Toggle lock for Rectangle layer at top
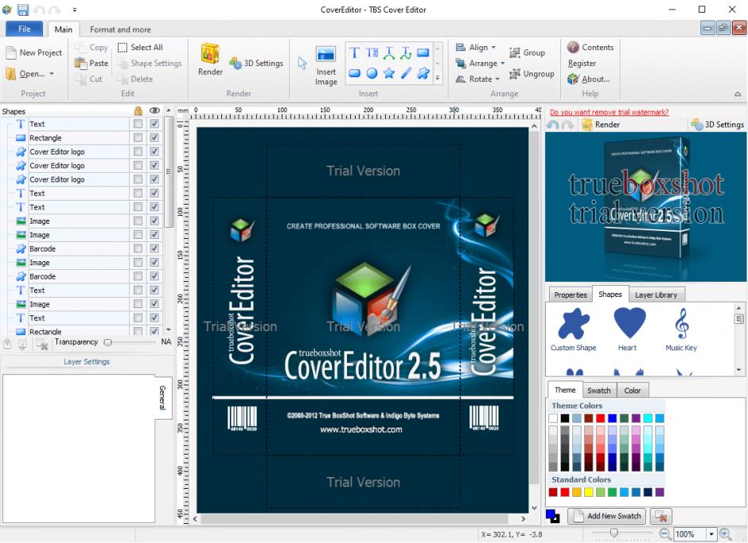Screen dimensions: 748x543 (138, 138)
